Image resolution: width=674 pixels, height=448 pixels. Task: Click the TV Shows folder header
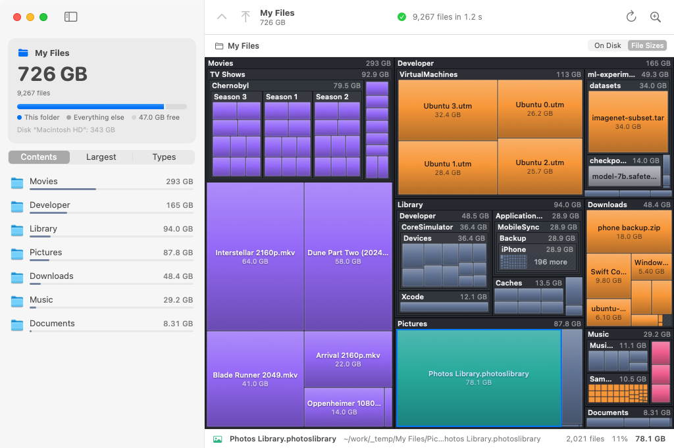pyautogui.click(x=299, y=74)
